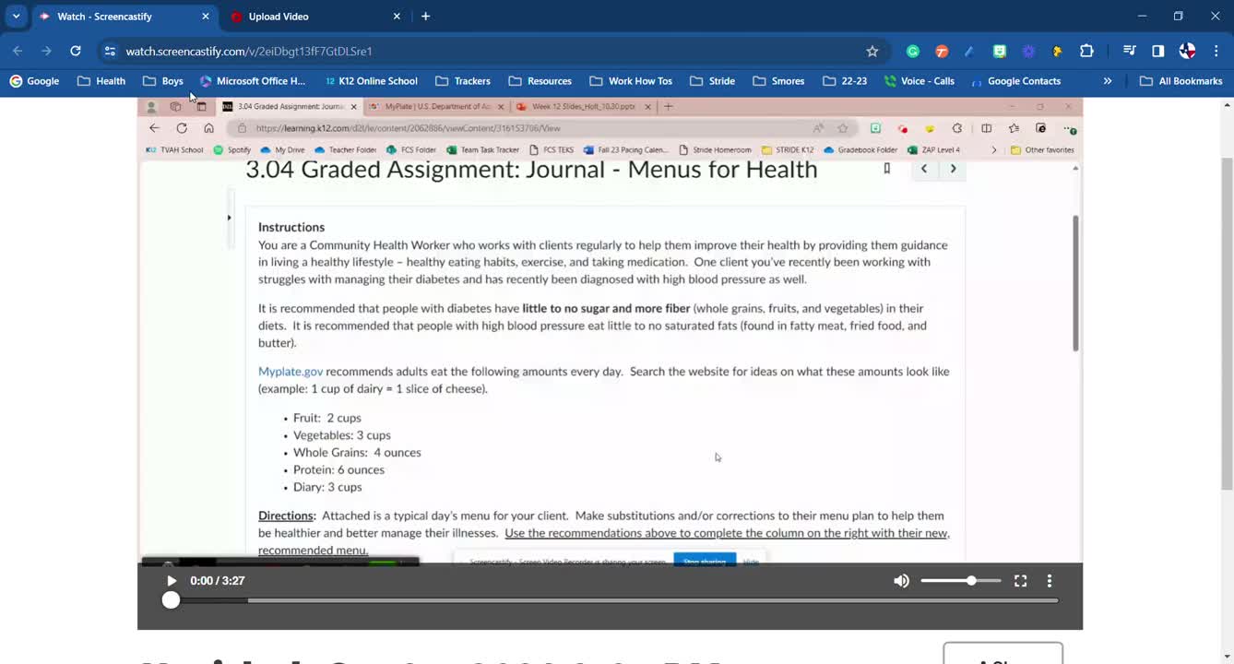
Task: Open the Health bookmarks folder
Action: point(101,81)
